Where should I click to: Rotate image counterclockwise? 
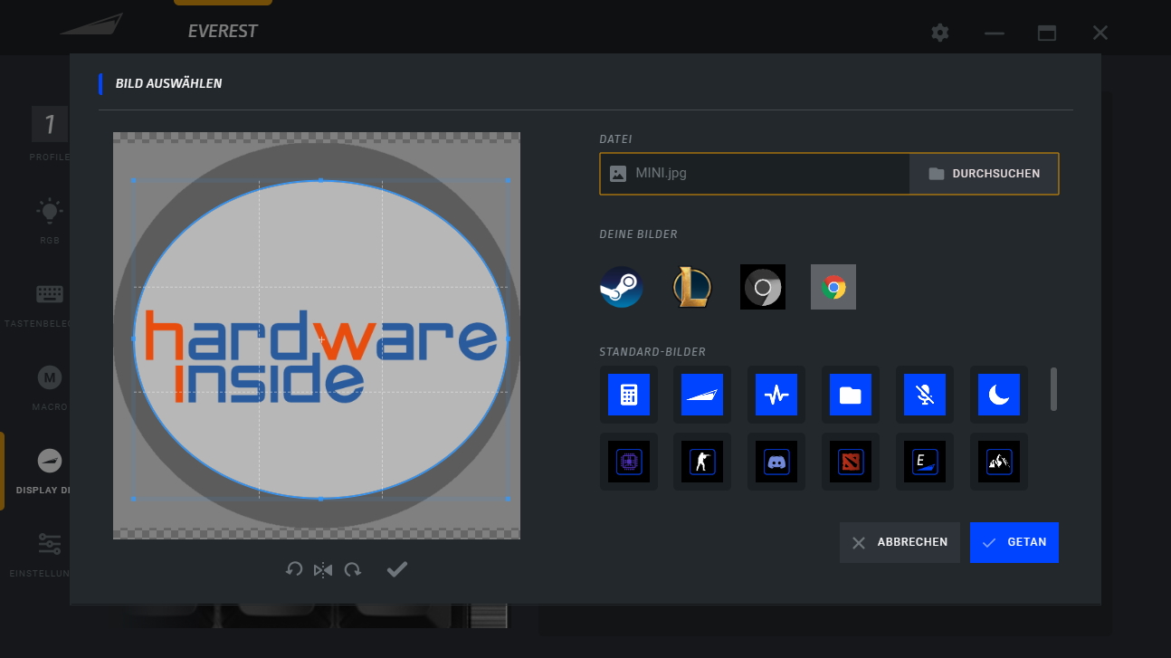293,569
